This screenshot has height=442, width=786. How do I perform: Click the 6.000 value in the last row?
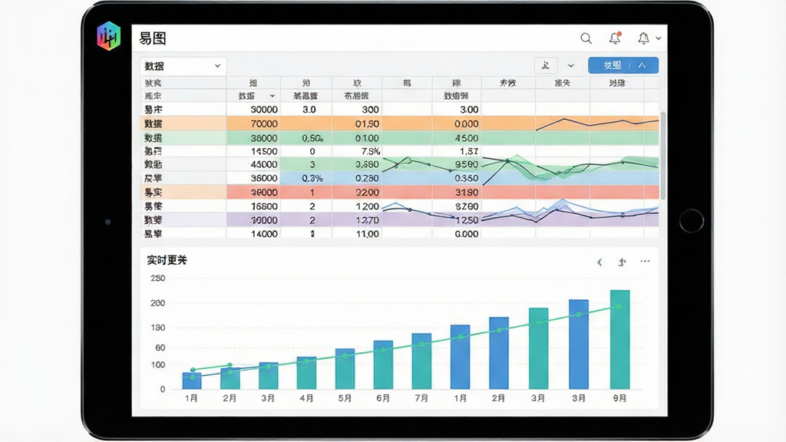(x=466, y=233)
